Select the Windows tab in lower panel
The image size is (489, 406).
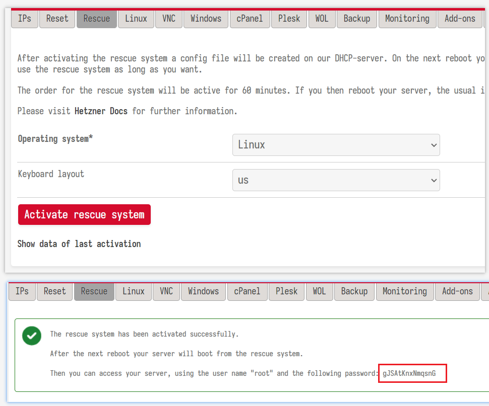[x=203, y=291]
